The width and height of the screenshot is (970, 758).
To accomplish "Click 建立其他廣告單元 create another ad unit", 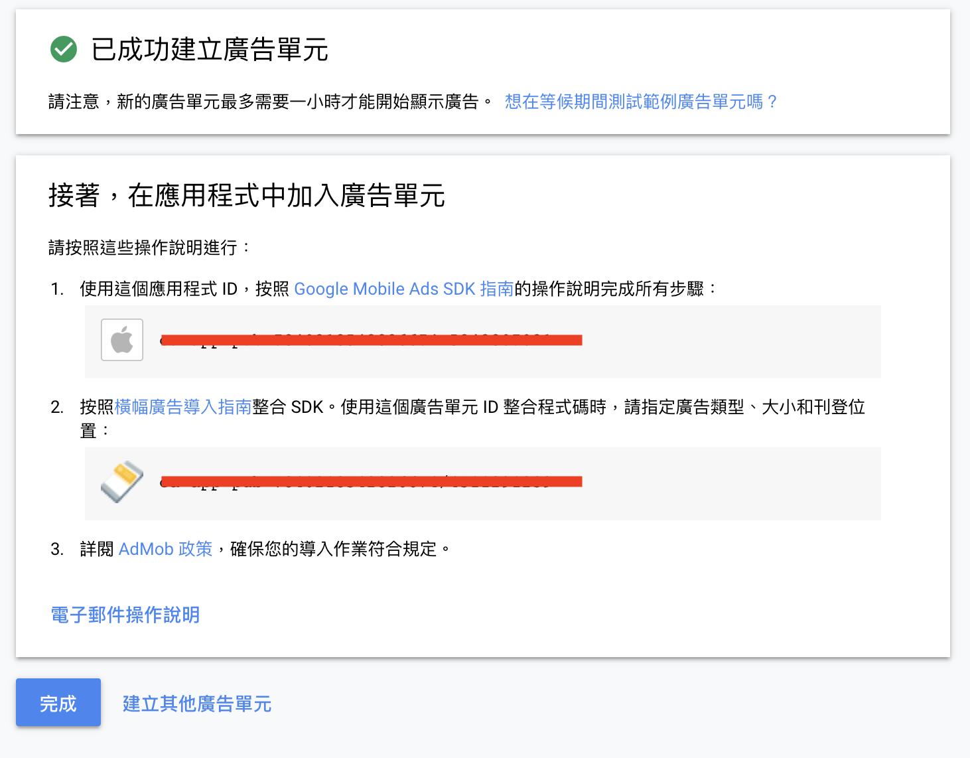I will (197, 704).
